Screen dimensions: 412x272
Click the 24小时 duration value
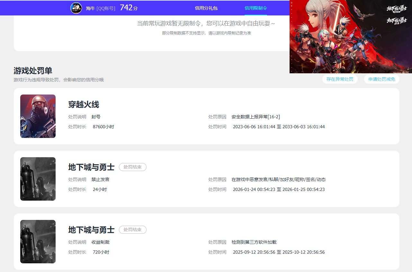(x=100, y=189)
